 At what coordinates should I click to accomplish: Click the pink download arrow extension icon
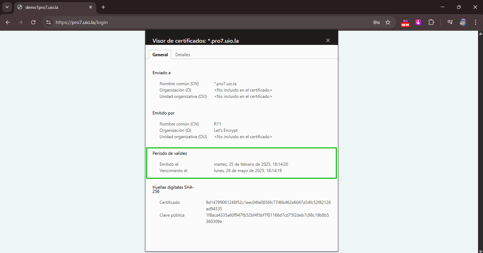click(418, 22)
